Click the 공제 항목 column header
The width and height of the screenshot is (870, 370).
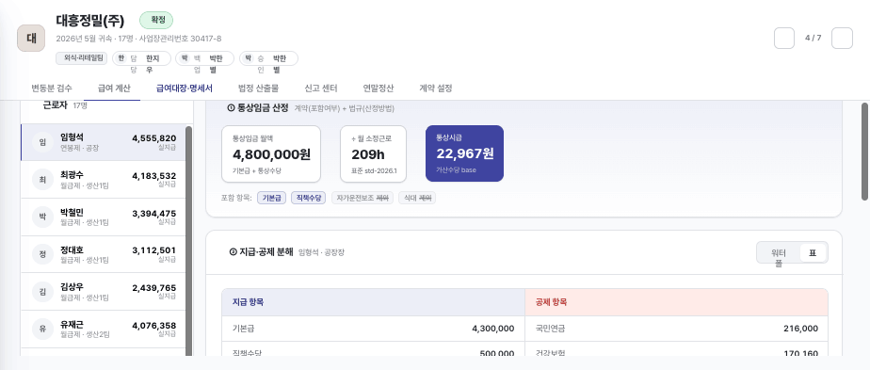676,302
